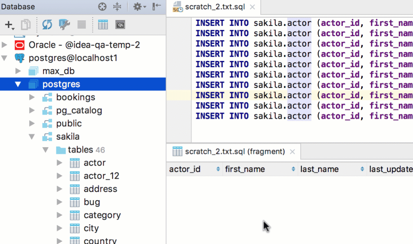This screenshot has height=244, width=413.
Task: Select the Oracle - @idea-qa-temp-2 label
Action: click(x=84, y=45)
